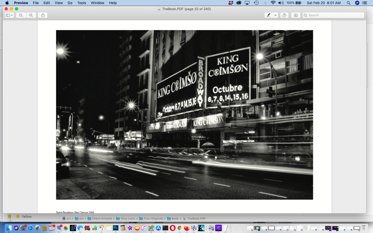Image resolution: width=373 pixels, height=233 pixels.
Task: Open Launchpad rocket in the Dock
Action: (37, 228)
